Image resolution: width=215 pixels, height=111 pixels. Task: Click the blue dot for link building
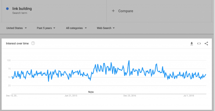click(7, 9)
